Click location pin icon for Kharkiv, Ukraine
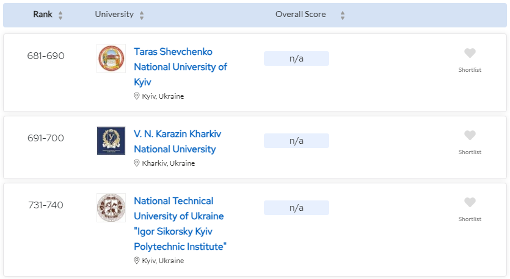 tap(137, 163)
